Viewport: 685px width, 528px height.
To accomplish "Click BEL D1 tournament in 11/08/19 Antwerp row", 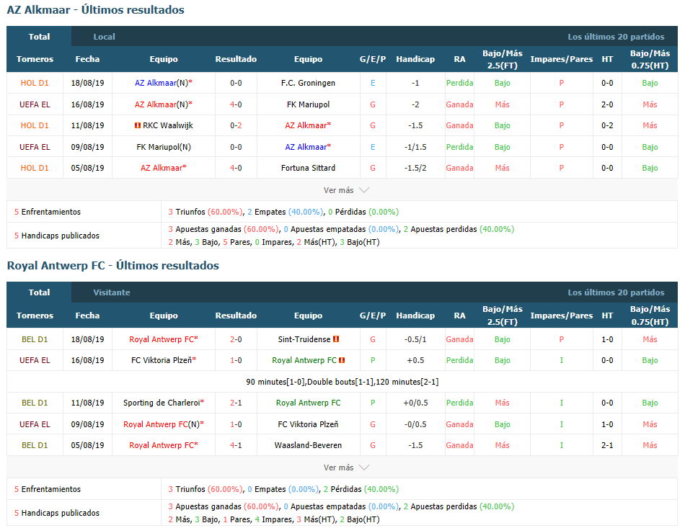I will point(35,403).
